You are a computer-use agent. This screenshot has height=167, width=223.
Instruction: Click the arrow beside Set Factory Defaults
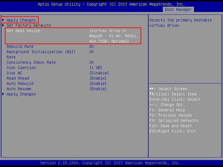pyautogui.click(x=3, y=25)
